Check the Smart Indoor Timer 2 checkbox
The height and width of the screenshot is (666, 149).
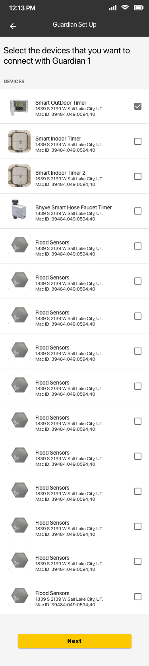(138, 176)
